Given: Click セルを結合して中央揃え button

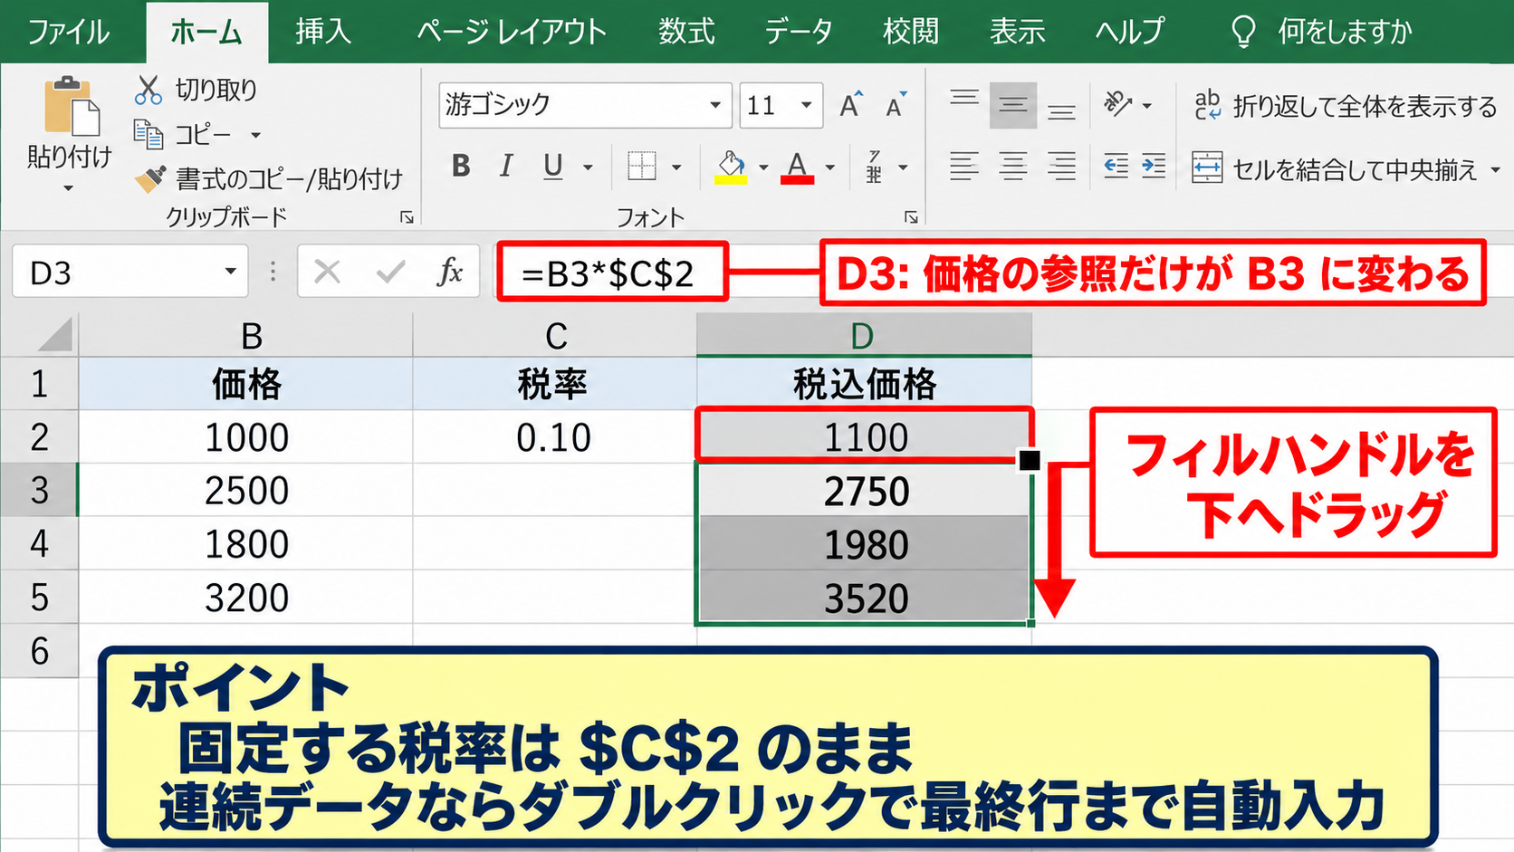Looking at the screenshot, I should 1335,168.
